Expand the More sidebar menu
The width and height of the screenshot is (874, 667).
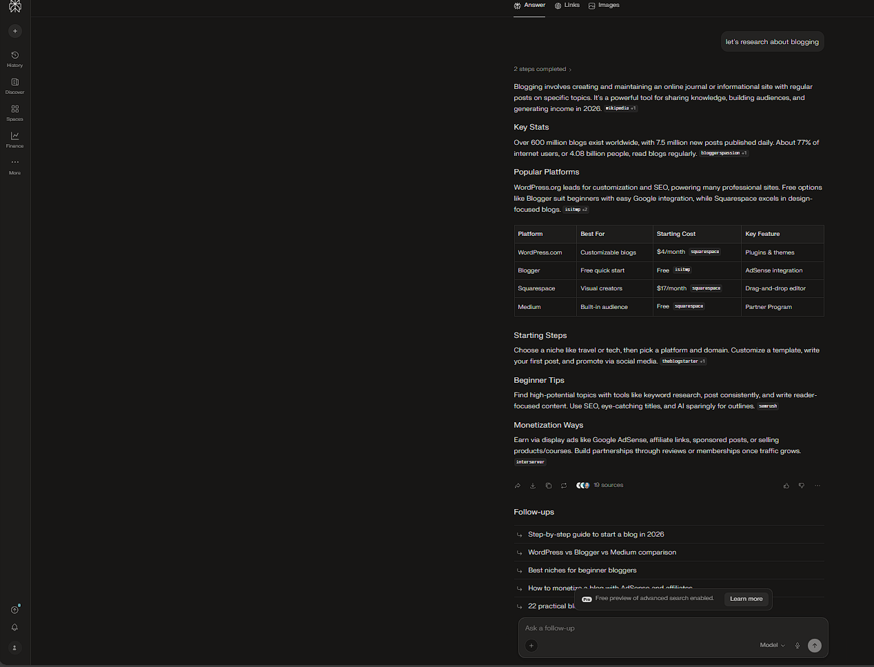pyautogui.click(x=14, y=166)
